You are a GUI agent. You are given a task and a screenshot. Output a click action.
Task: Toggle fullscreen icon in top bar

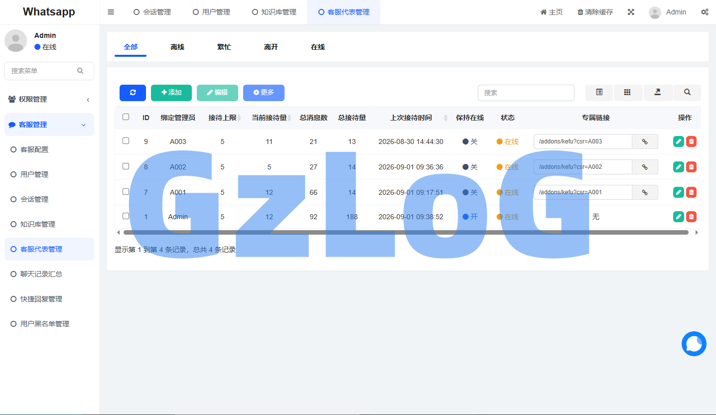(631, 12)
